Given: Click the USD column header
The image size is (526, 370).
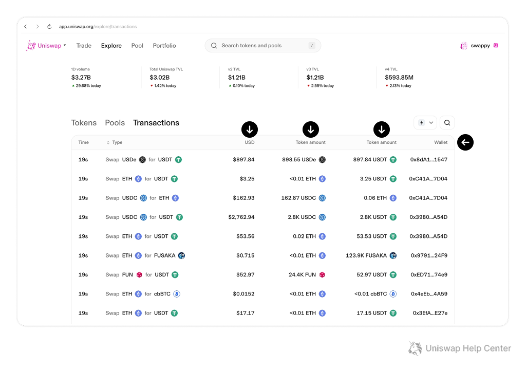Looking at the screenshot, I should coord(250,142).
